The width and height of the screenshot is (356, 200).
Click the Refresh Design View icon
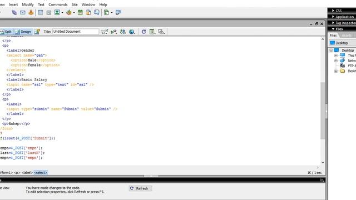[x=144, y=32]
